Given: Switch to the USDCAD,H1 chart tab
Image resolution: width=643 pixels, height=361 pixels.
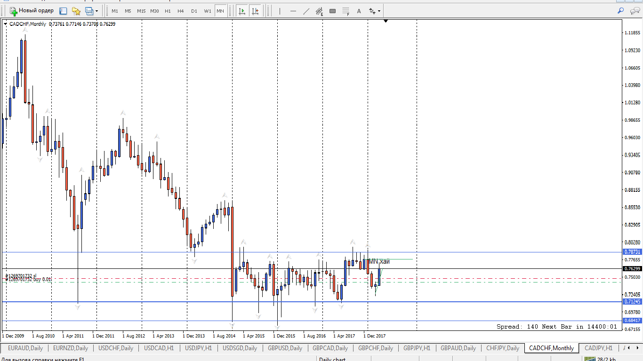Looking at the screenshot, I should coord(159,348).
